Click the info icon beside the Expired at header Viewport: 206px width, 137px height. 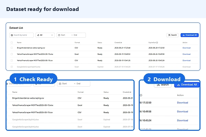click(157, 42)
